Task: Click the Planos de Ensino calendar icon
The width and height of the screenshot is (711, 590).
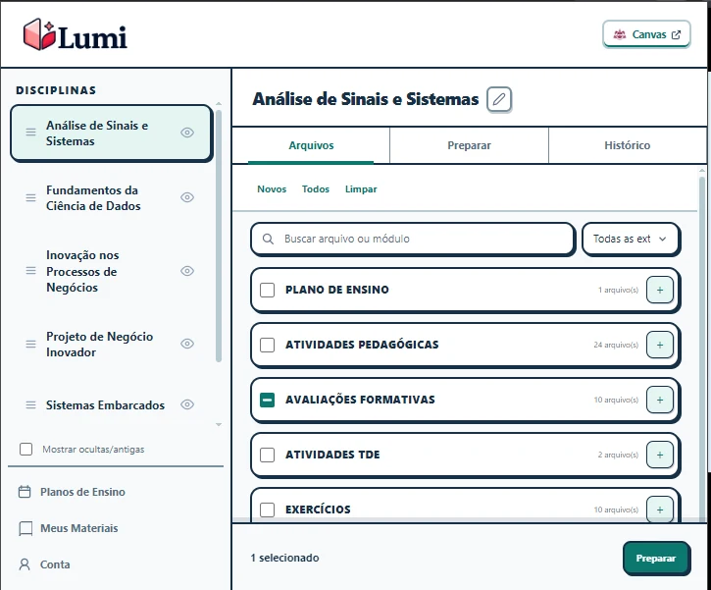Action: [25, 492]
